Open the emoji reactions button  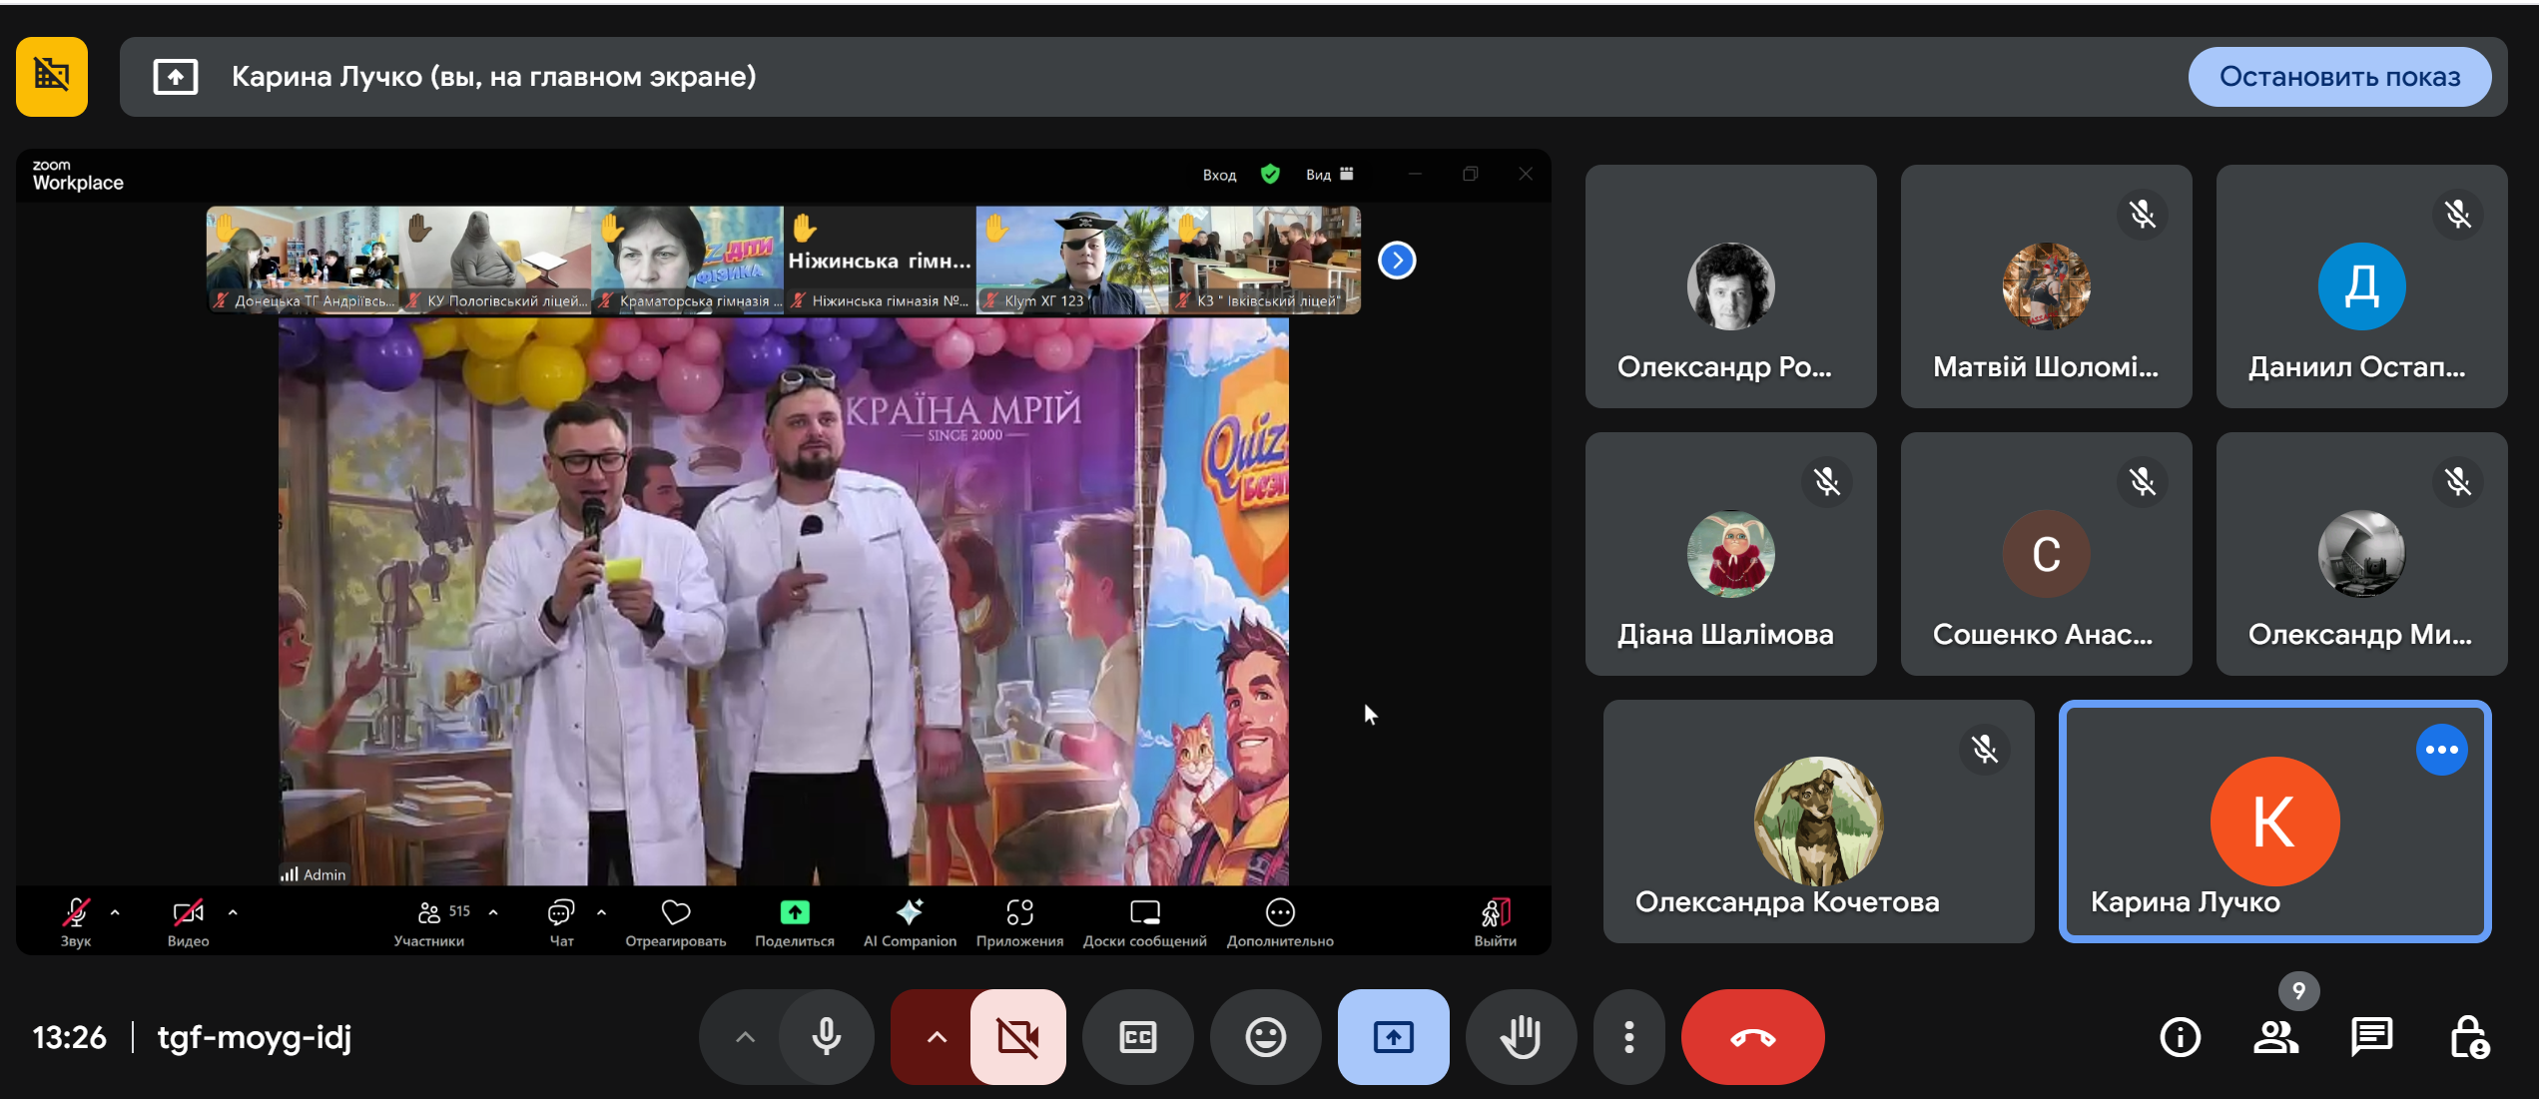tap(1265, 1037)
